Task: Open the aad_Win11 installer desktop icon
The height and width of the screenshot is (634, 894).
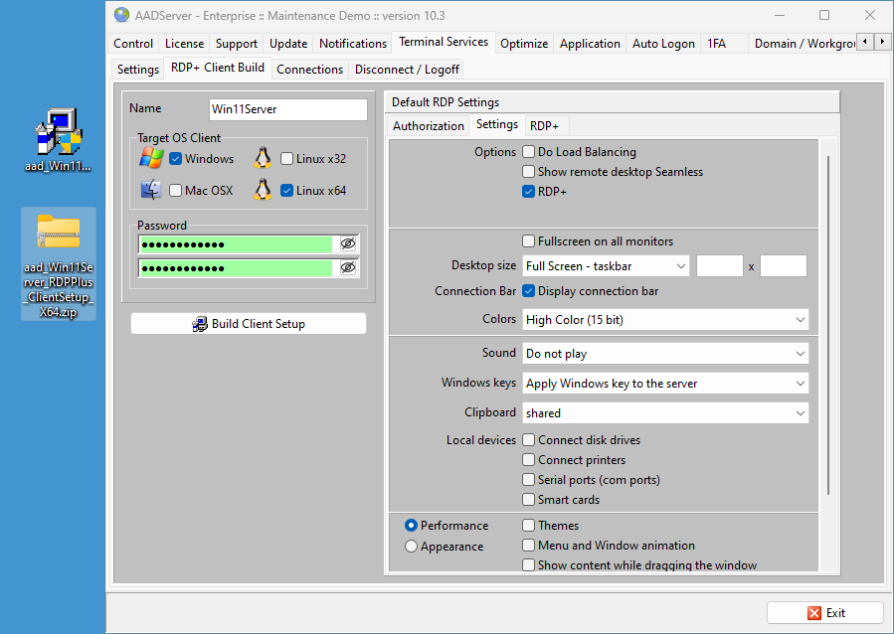Action: [58, 133]
